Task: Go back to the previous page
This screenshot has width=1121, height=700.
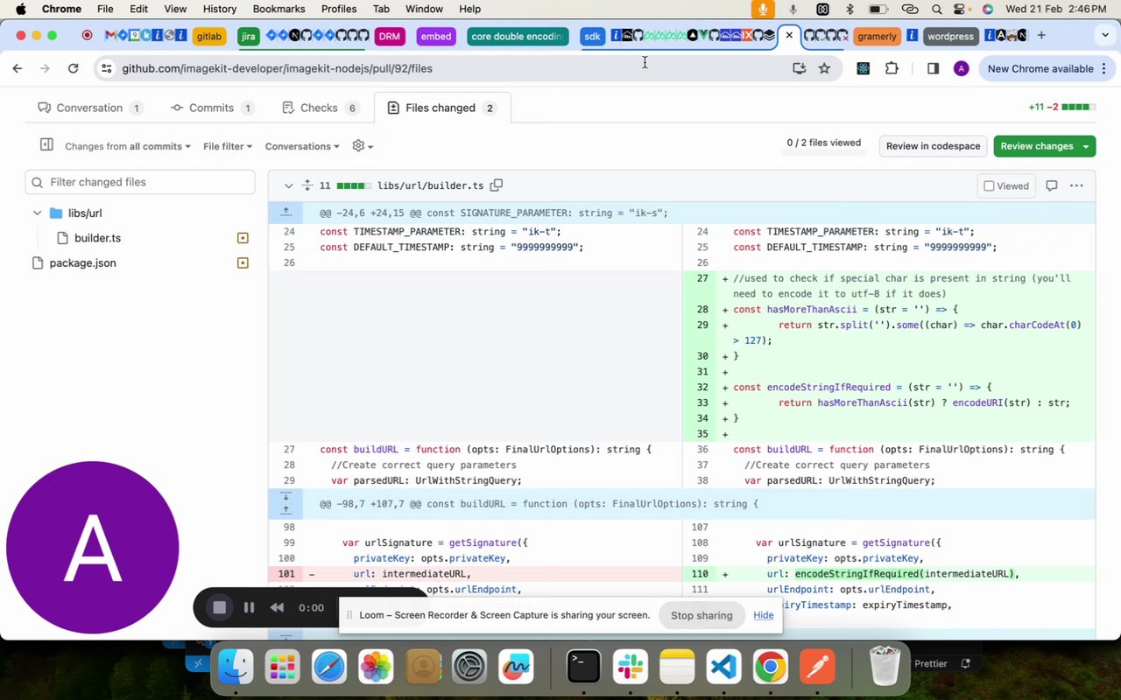Action: click(x=18, y=68)
